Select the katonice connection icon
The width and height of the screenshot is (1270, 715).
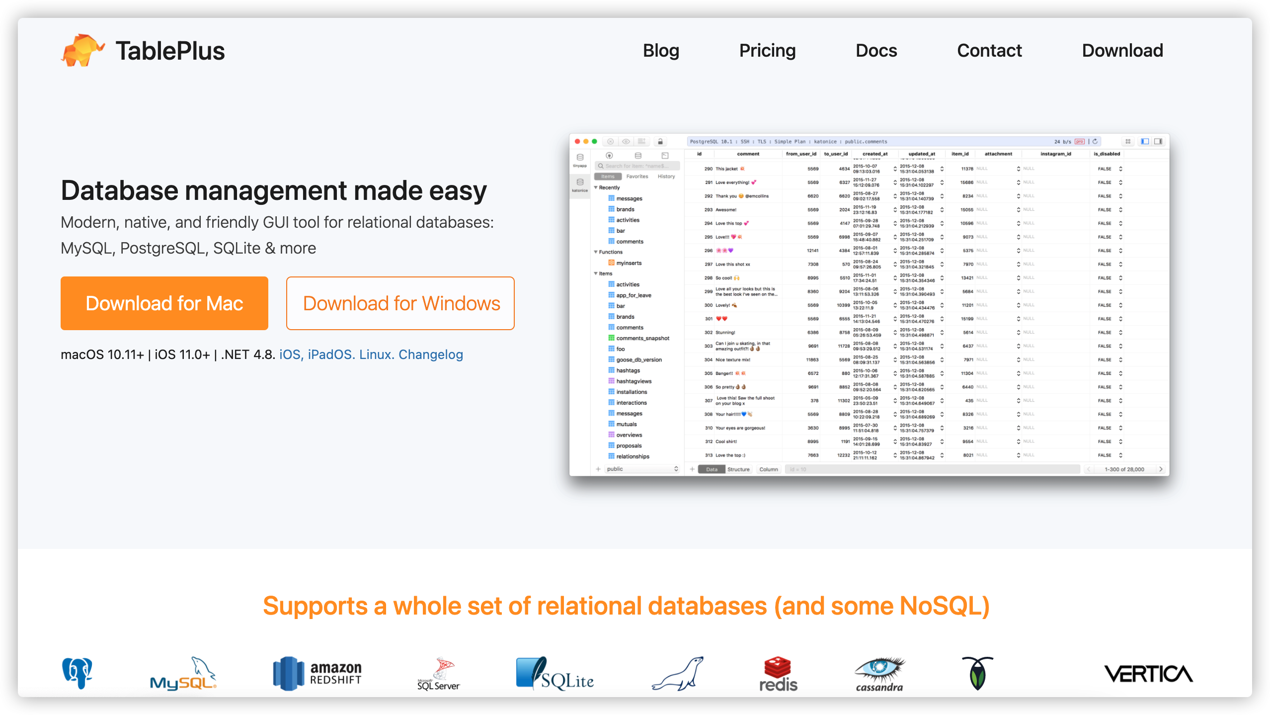pos(580,185)
